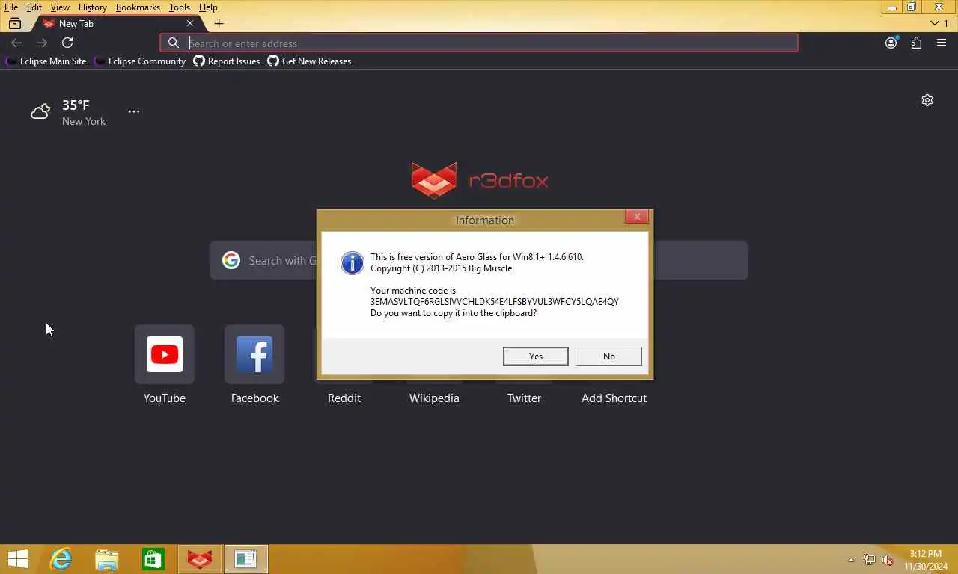Click the Google G icon in search box
The height and width of the screenshot is (574, 958).
231,260
